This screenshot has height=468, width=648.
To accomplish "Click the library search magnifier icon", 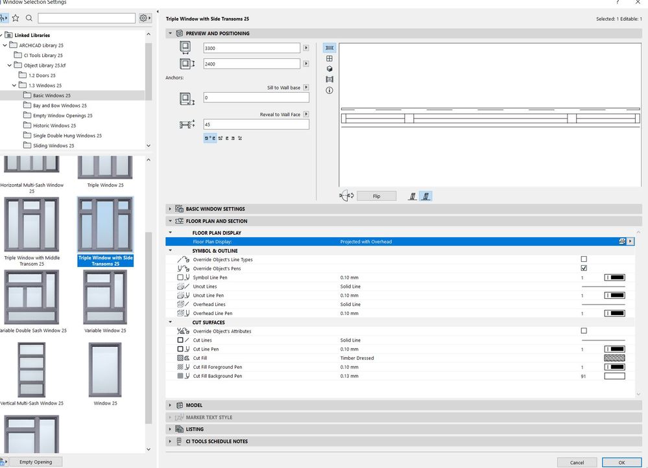I will pos(29,18).
